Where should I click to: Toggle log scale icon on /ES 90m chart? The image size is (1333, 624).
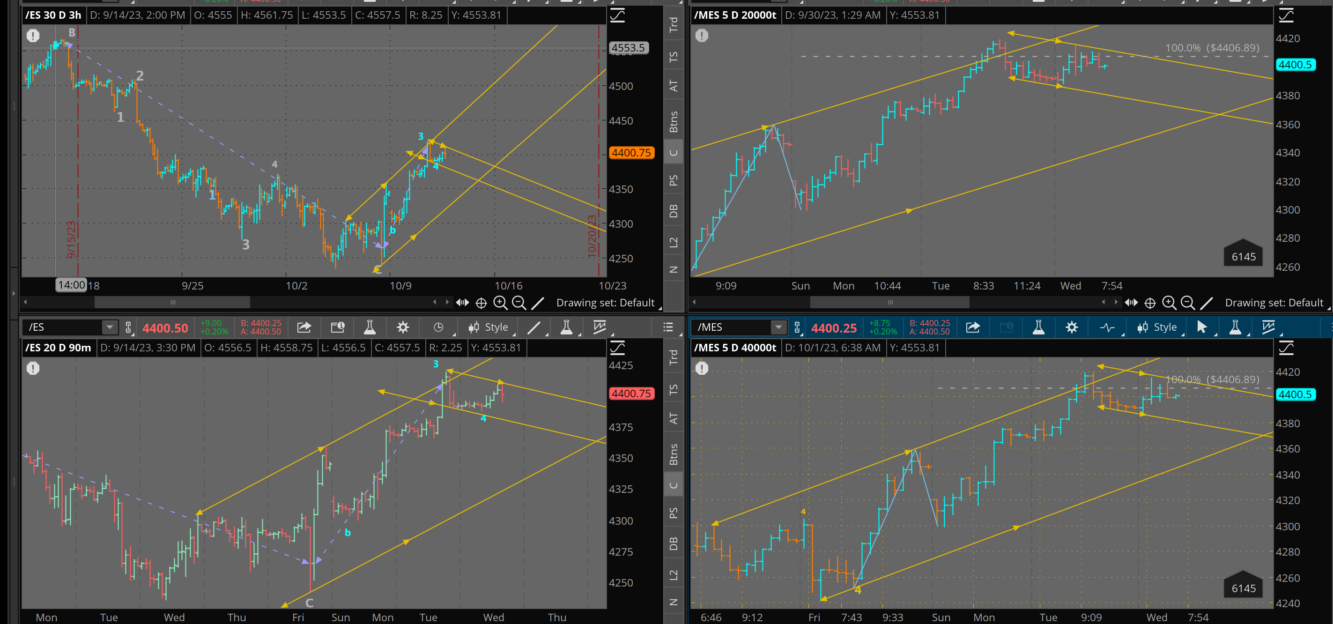click(x=617, y=348)
